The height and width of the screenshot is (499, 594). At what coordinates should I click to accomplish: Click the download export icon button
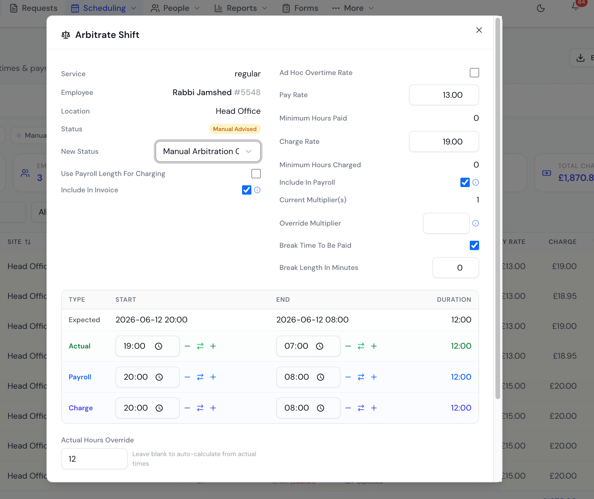point(581,58)
